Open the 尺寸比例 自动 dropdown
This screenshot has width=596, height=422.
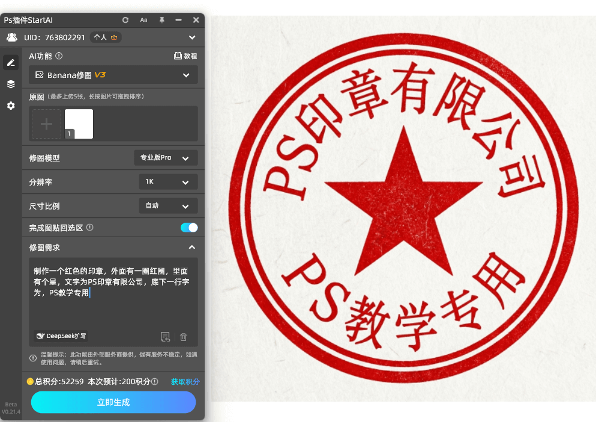[168, 205]
